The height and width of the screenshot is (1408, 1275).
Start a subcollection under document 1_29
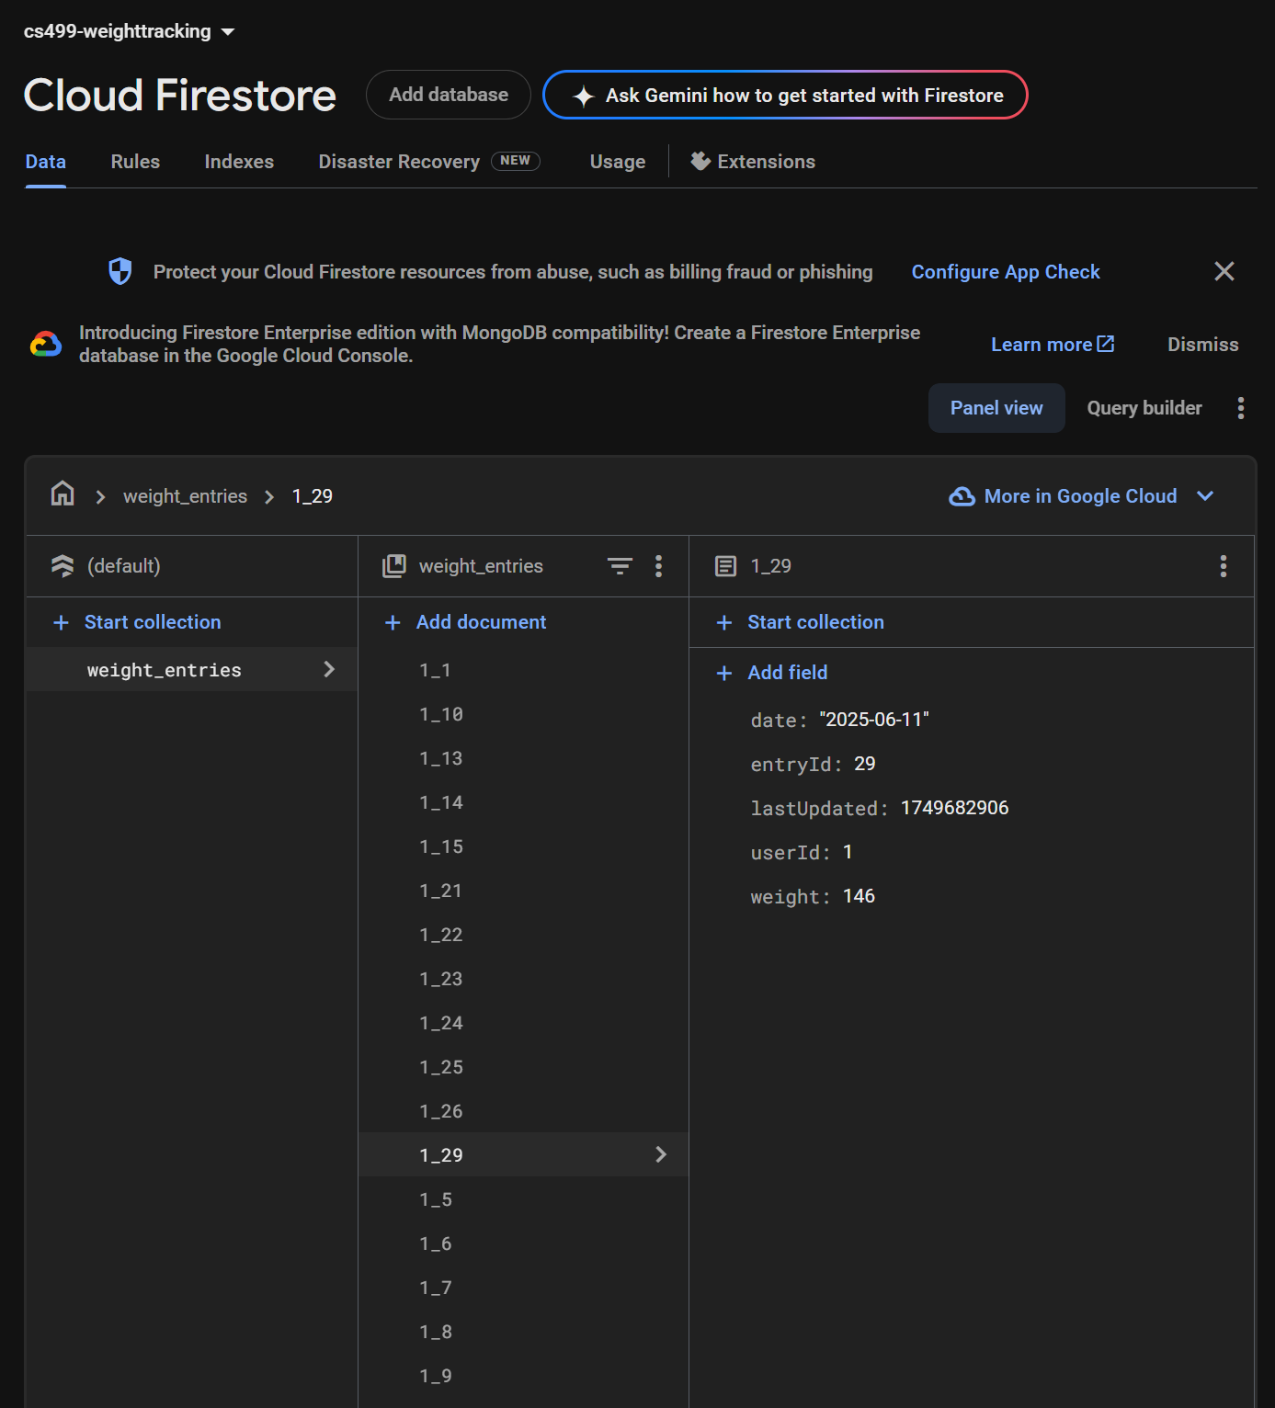801,622
